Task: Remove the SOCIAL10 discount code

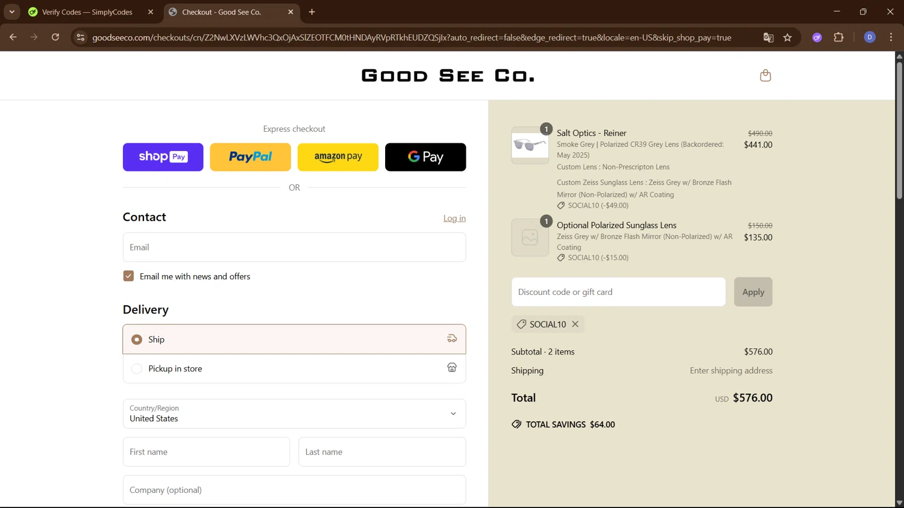Action: [x=576, y=324]
